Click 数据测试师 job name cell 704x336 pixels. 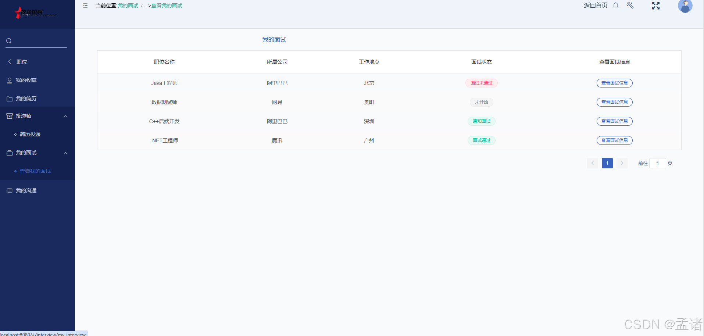click(x=164, y=102)
